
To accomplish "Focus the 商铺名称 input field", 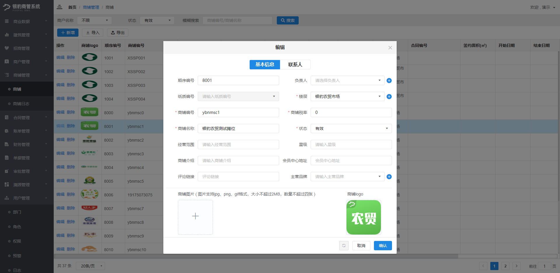I will tap(238, 128).
